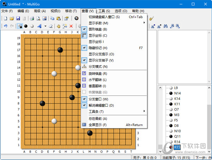The width and height of the screenshot is (212, 160).
Task: Select the eraser tool icon
Action: tap(51, 26)
